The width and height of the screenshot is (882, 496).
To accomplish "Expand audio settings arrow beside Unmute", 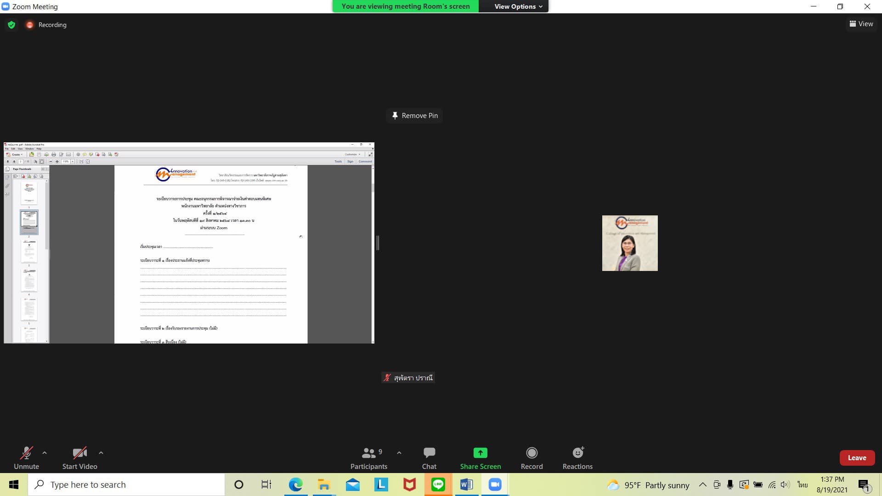I will [45, 453].
